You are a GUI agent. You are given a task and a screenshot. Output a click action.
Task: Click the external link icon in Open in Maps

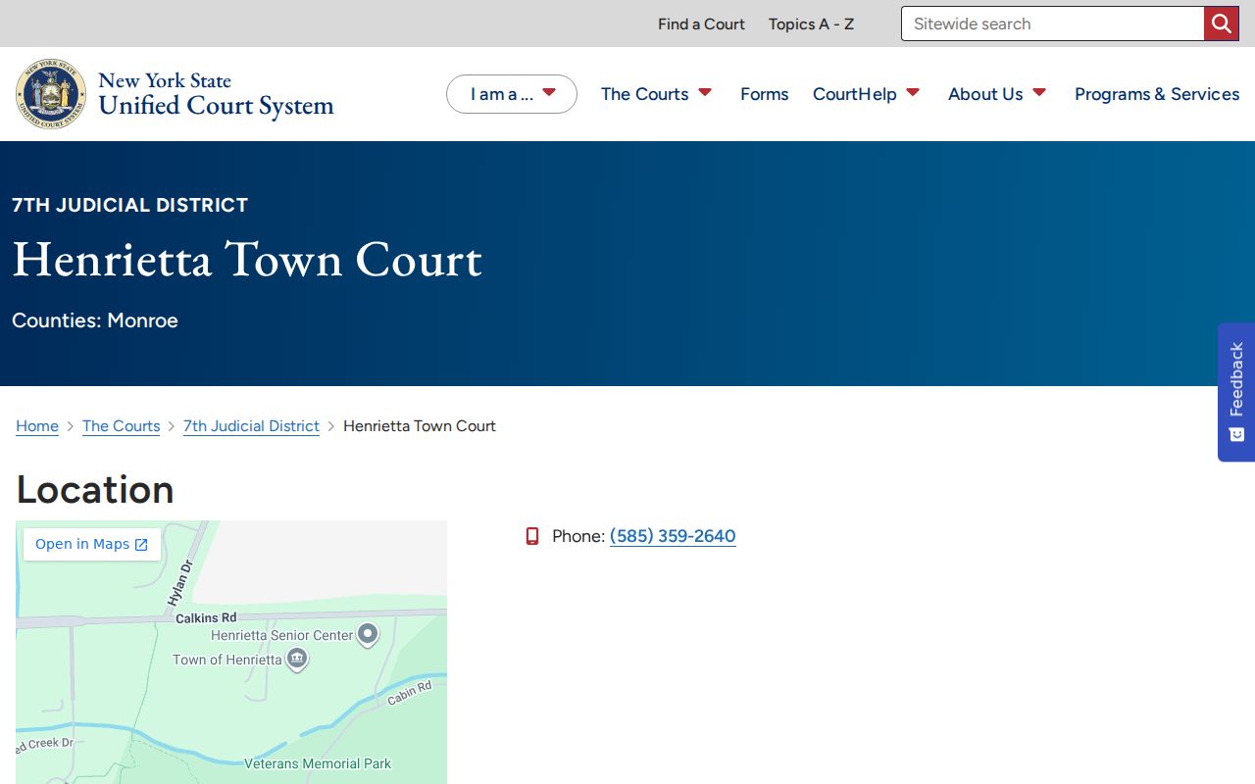pyautogui.click(x=141, y=545)
